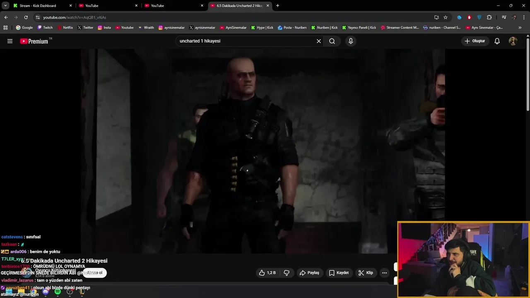View site information icon in address bar

click(x=38, y=17)
